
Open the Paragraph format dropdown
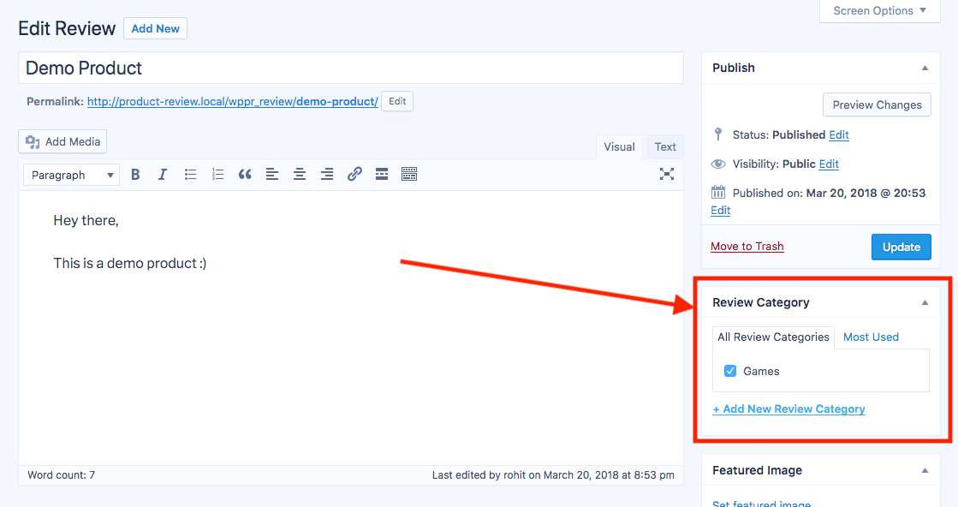[72, 175]
